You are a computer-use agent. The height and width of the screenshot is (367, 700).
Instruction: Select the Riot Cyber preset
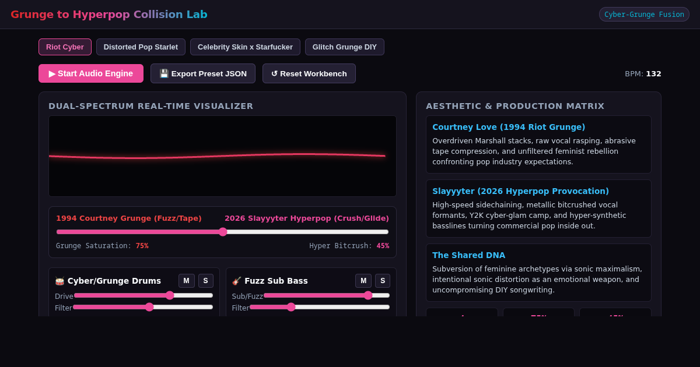click(x=65, y=47)
